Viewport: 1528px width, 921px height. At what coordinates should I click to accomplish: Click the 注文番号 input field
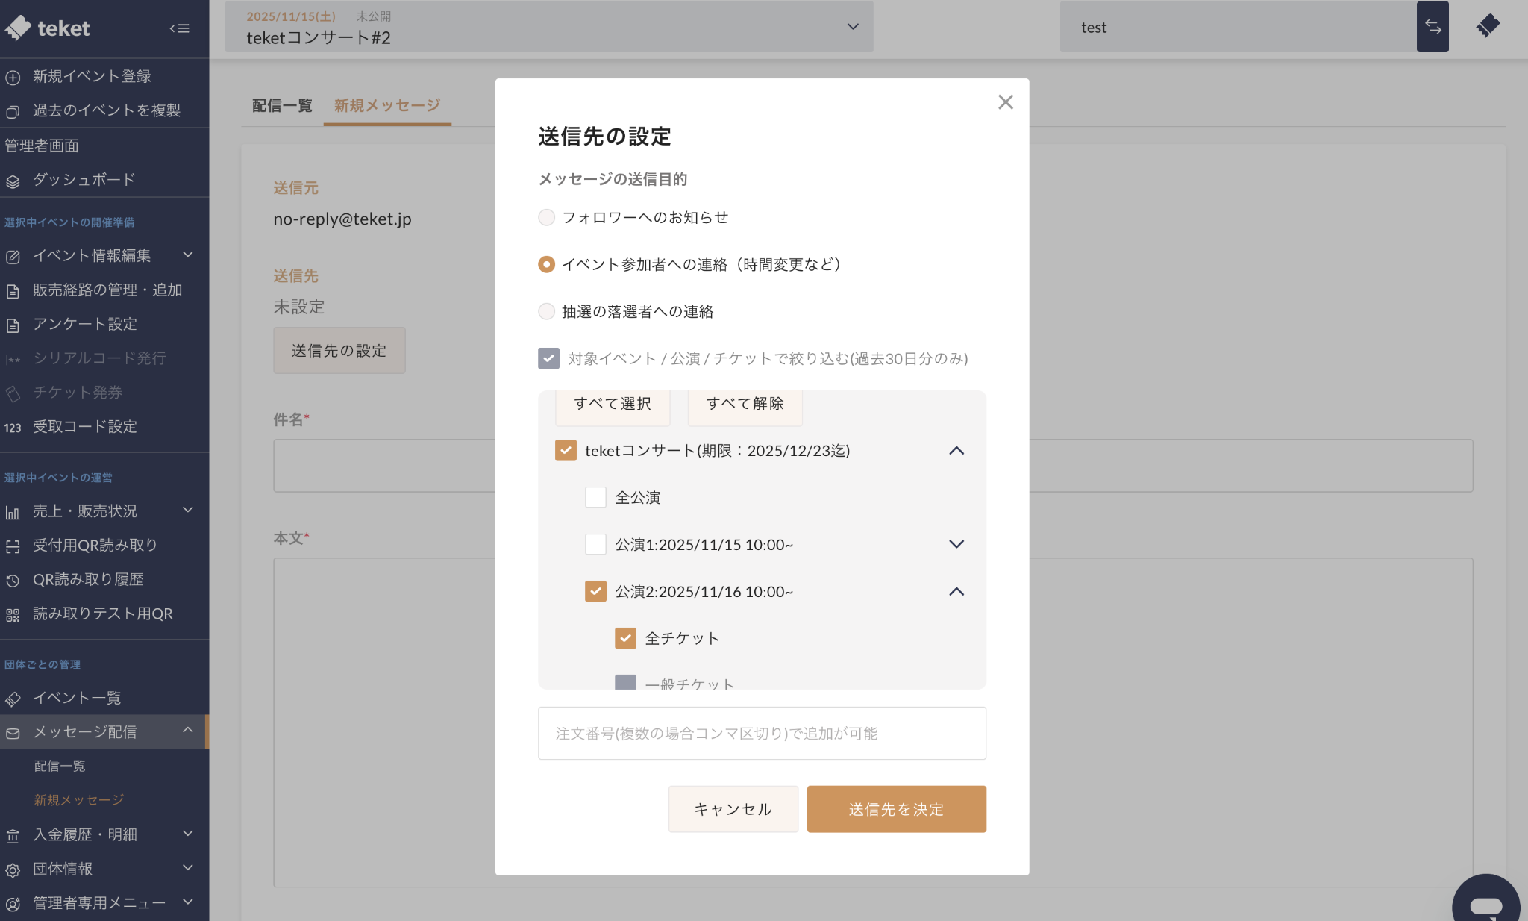pos(762,733)
